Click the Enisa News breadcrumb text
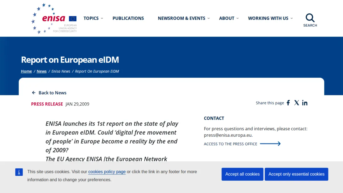 [61, 71]
